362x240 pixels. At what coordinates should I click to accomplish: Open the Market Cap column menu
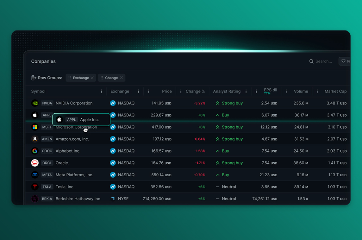(x=317, y=91)
